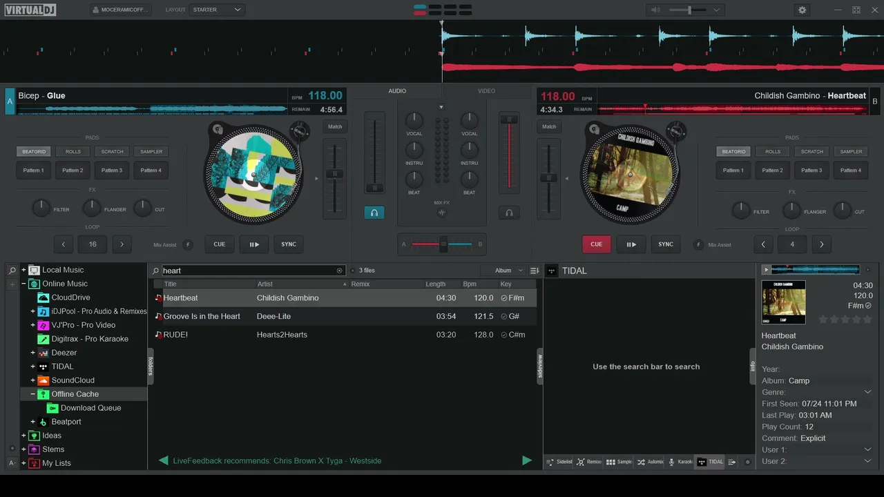Screen dimensions: 884x497
Task: Collapse the Online Music tree node
Action: tap(23, 284)
